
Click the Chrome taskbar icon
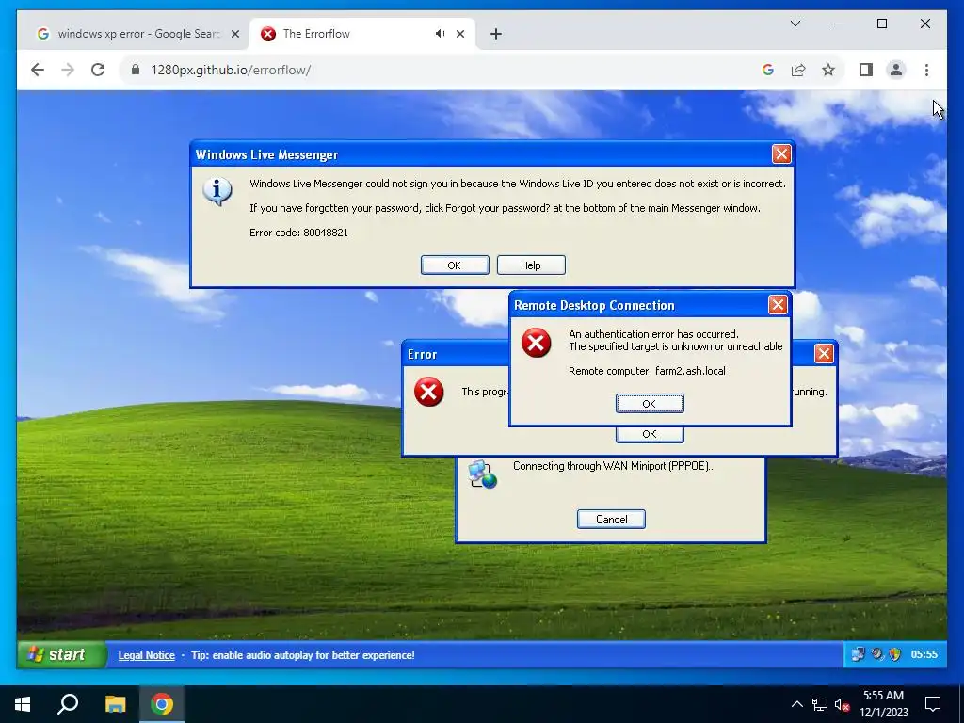[x=162, y=704]
